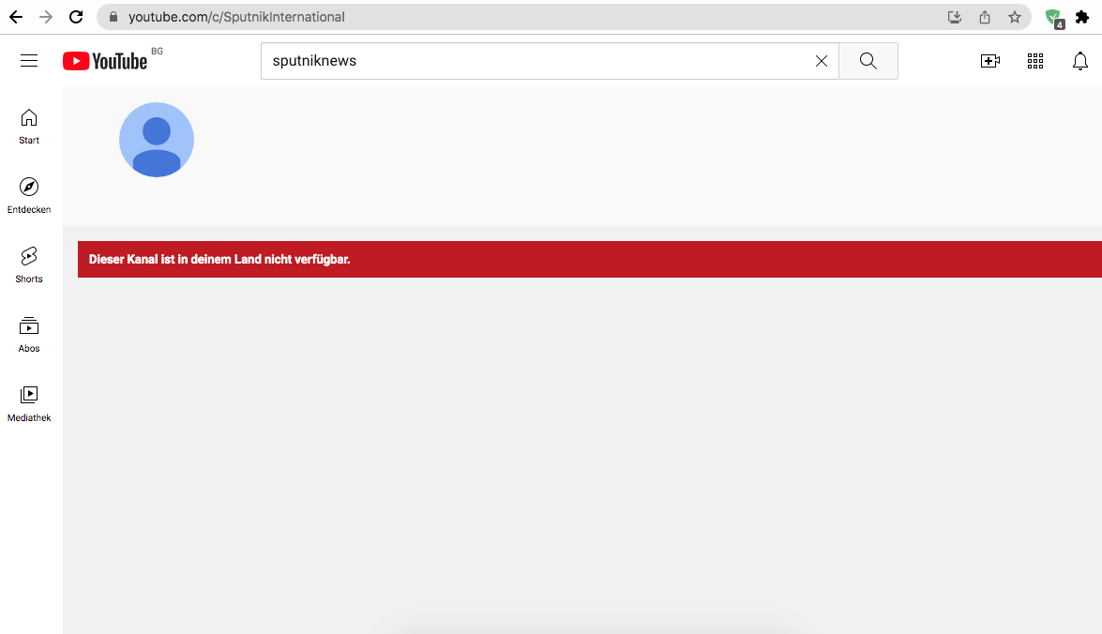Open Abos subscriptions in the sidebar

(x=29, y=335)
